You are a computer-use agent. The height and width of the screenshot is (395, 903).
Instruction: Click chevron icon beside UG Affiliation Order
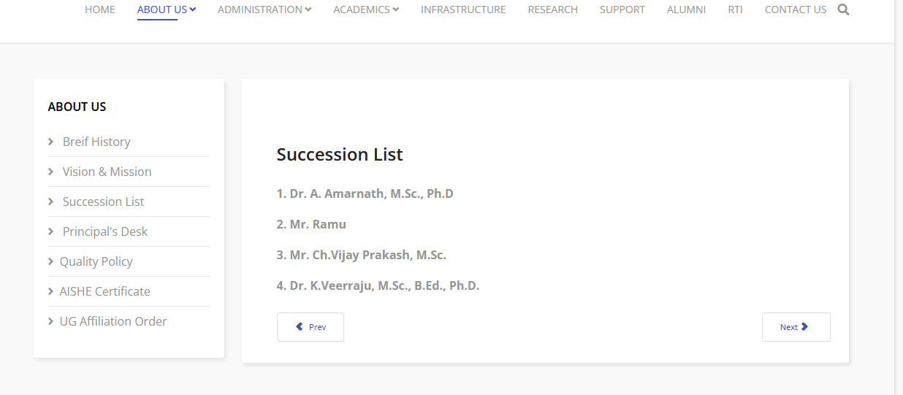click(51, 321)
